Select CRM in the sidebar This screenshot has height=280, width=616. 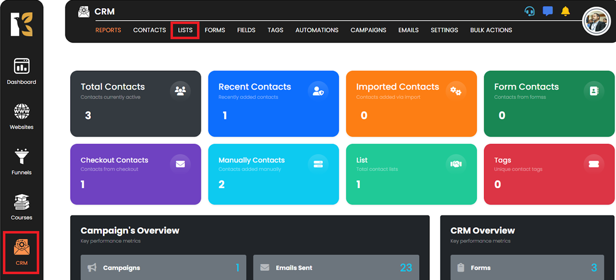(22, 252)
